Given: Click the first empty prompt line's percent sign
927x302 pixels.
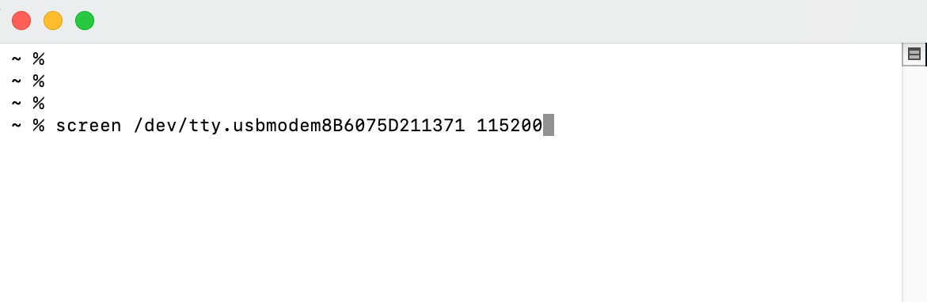Looking at the screenshot, I should pyautogui.click(x=39, y=59).
